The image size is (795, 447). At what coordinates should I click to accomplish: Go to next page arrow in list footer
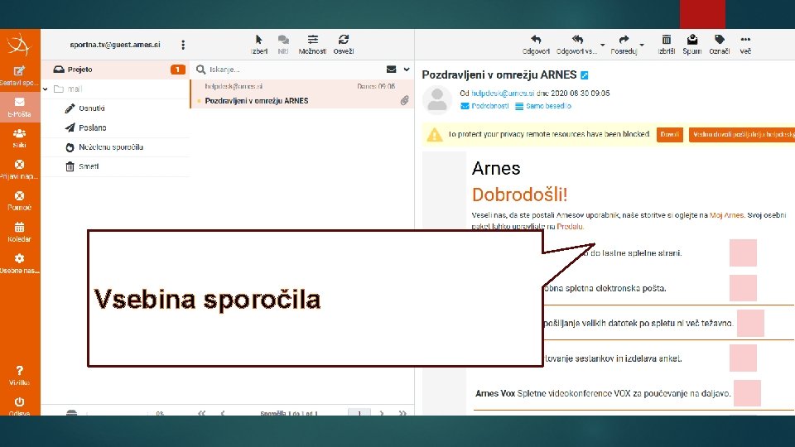point(382,413)
